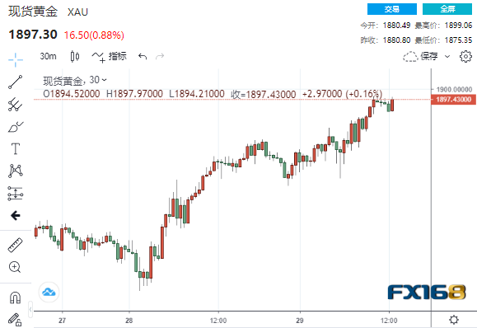Open the indicators menu
Screen dimensions: 477x328
point(110,57)
